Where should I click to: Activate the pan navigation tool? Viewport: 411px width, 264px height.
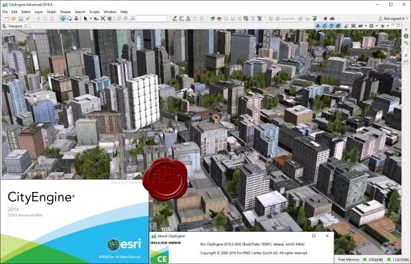tap(63, 19)
